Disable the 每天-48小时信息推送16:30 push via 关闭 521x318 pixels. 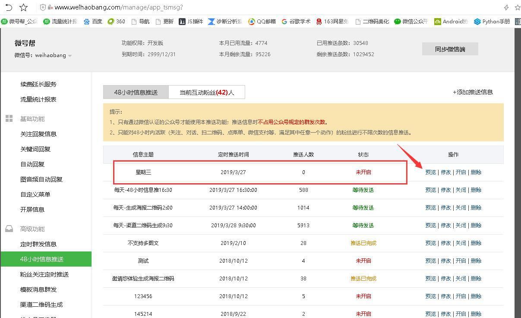point(460,190)
